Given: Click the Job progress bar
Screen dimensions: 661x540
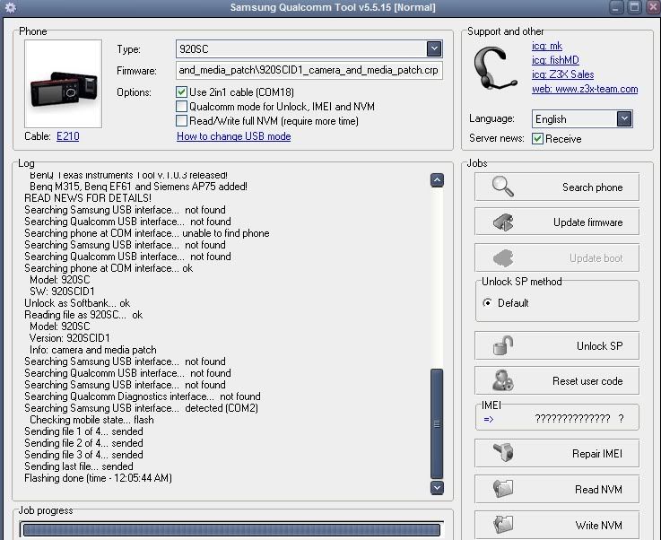Looking at the screenshot, I should 231,529.
